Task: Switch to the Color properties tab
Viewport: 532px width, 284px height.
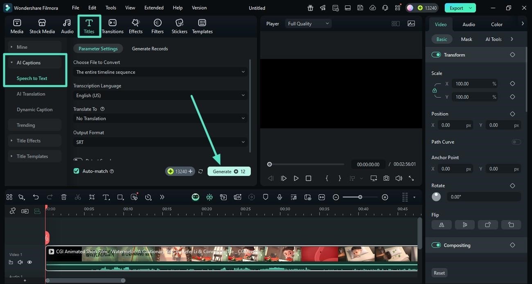Action: tap(497, 24)
